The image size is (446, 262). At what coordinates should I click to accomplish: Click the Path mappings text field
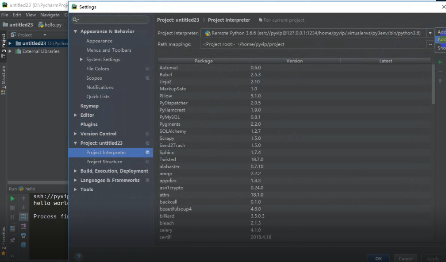point(312,44)
